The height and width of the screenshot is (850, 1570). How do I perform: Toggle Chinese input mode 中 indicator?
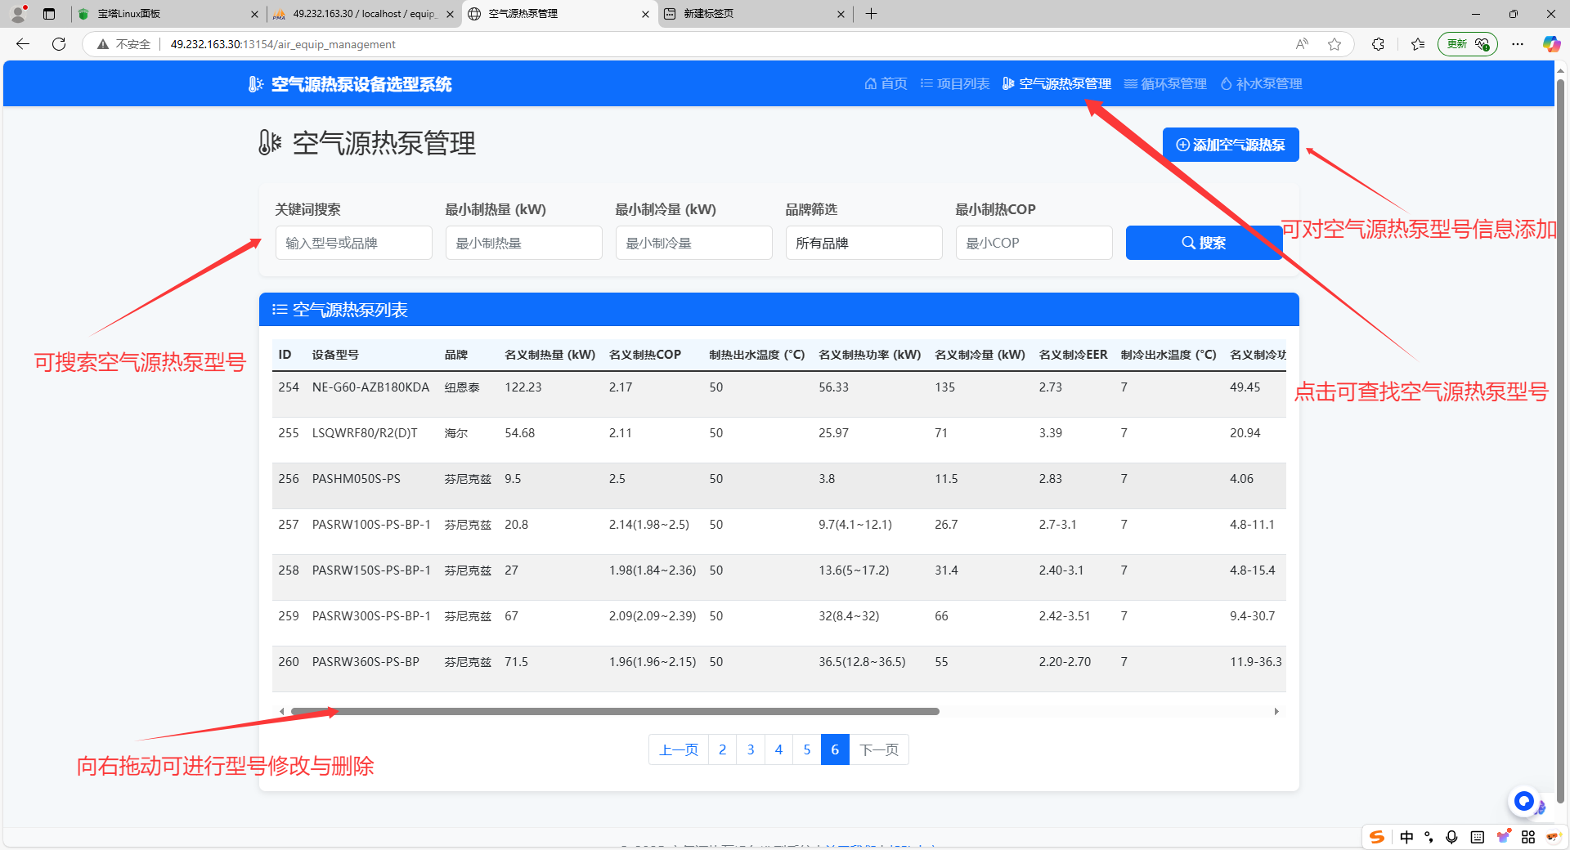1406,837
